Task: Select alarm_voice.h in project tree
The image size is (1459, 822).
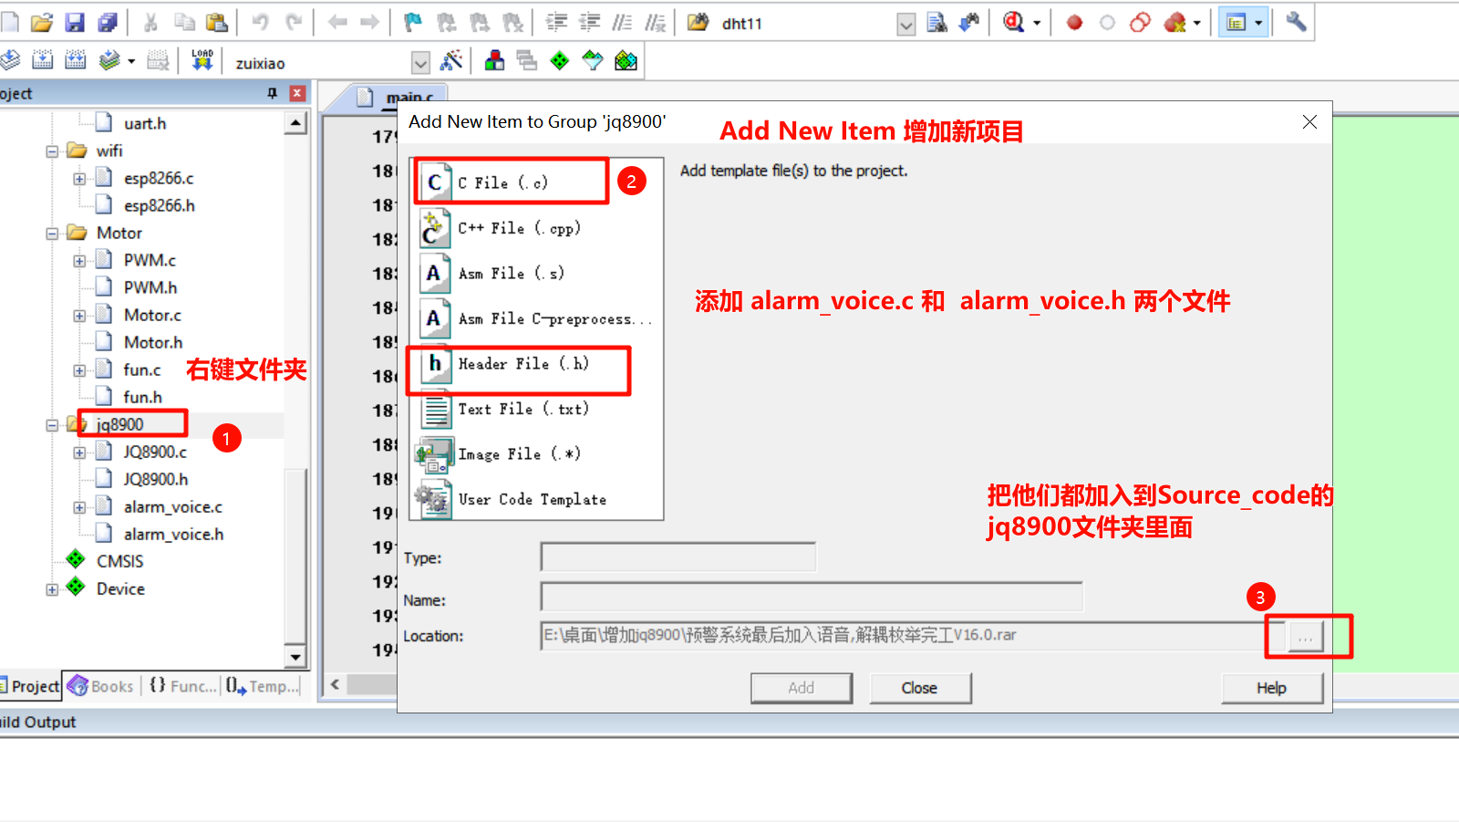Action: (173, 535)
